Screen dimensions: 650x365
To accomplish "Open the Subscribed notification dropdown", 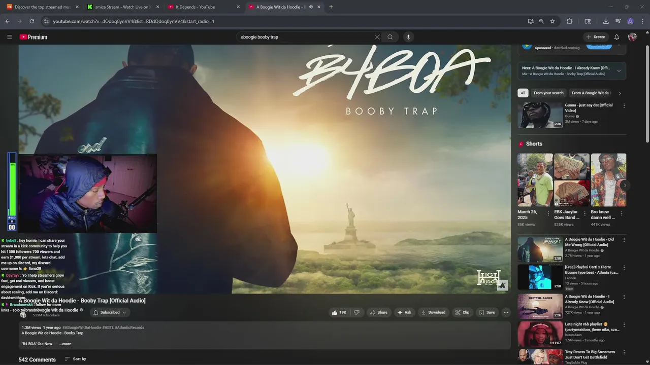I will [110, 312].
